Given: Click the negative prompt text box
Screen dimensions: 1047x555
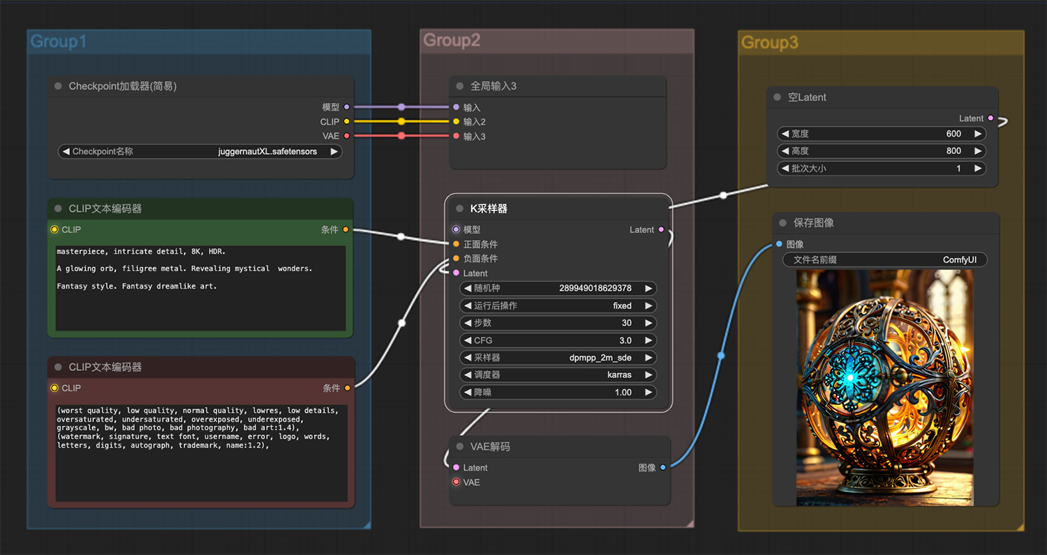Looking at the screenshot, I should 202,453.
